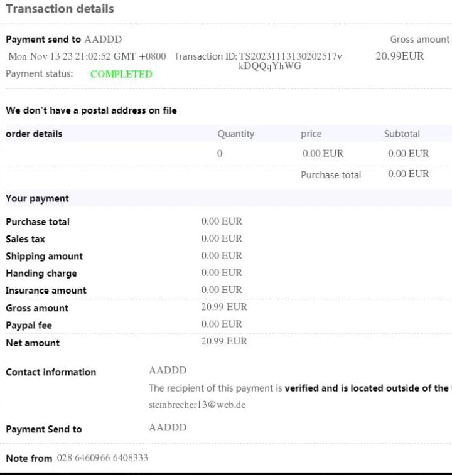The image size is (452, 475).
Task: Click the postal address notice text
Action: (x=91, y=110)
